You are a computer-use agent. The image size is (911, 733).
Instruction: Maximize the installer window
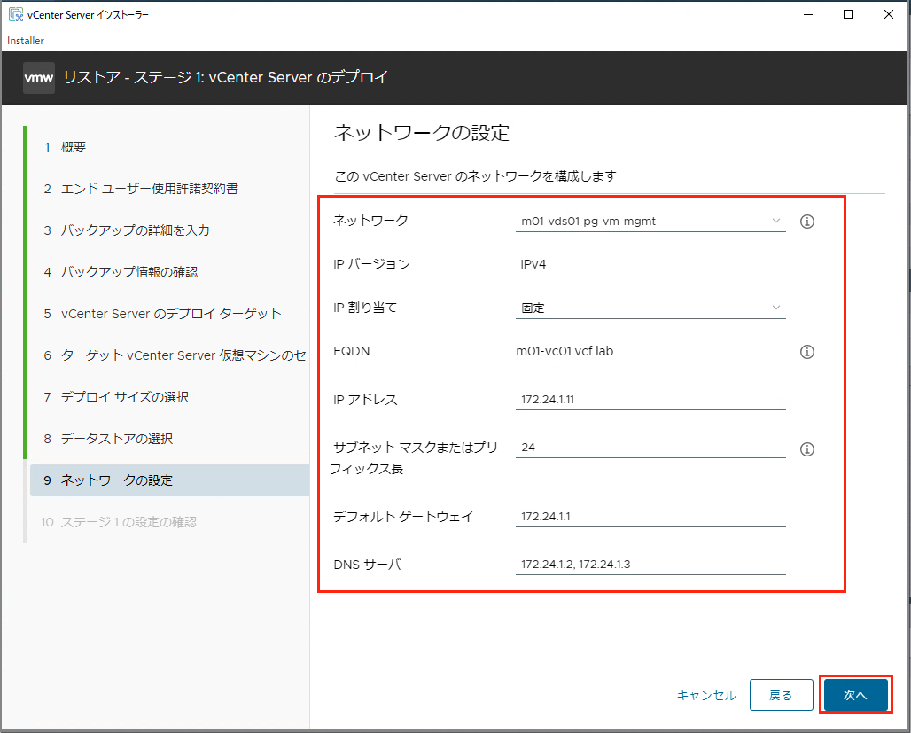pos(848,14)
